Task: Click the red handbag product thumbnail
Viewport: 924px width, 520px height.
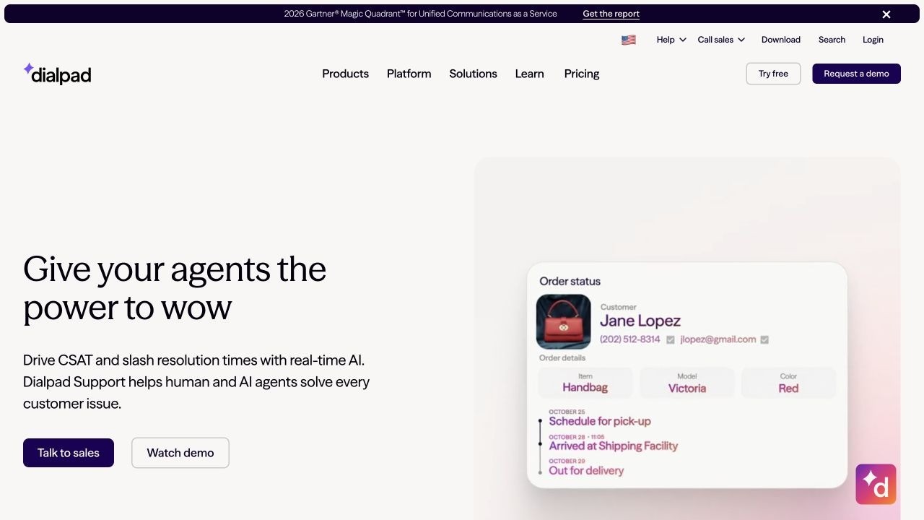Action: pos(563,322)
